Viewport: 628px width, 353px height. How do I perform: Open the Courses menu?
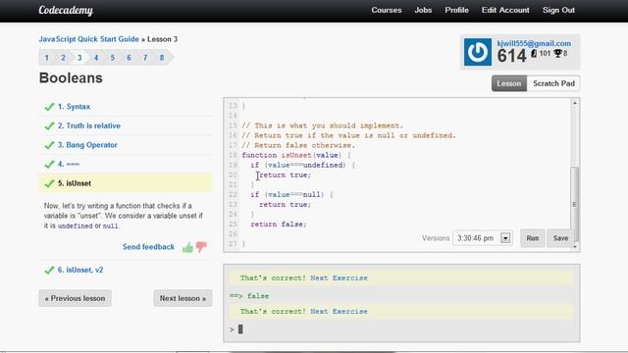[x=386, y=10]
